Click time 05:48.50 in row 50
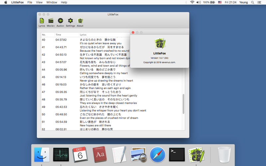The height and width of the screenshot is (166, 266). pos(61,114)
